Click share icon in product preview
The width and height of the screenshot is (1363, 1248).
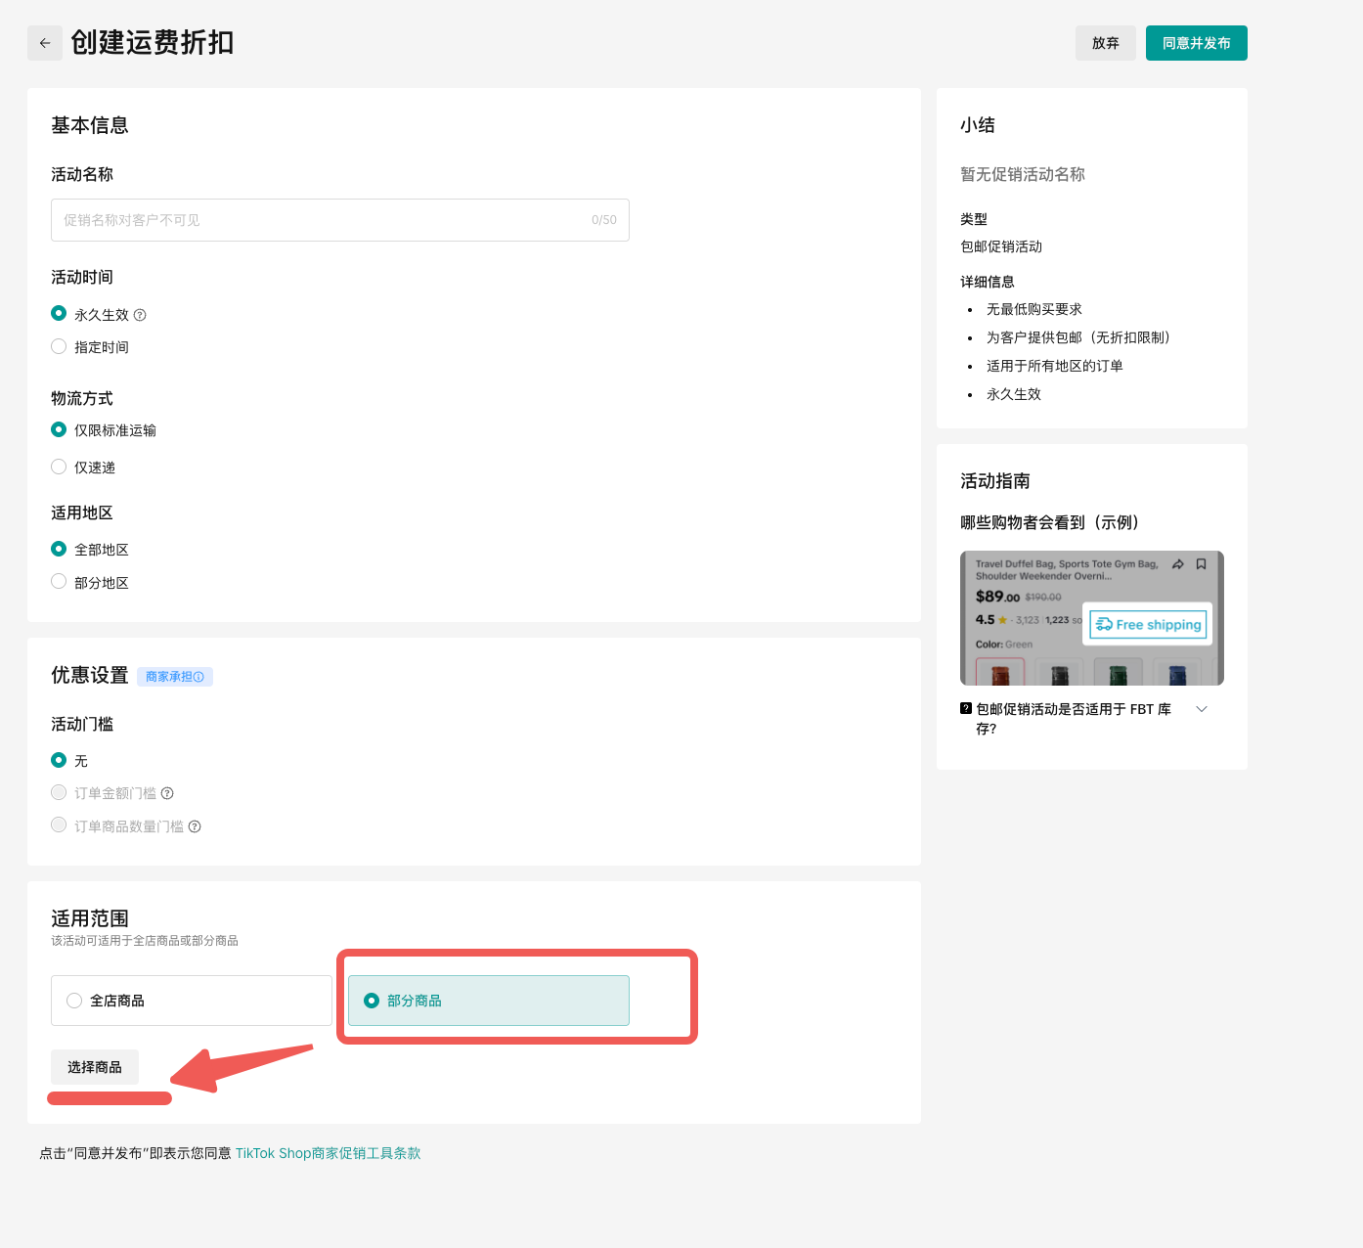(x=1178, y=564)
